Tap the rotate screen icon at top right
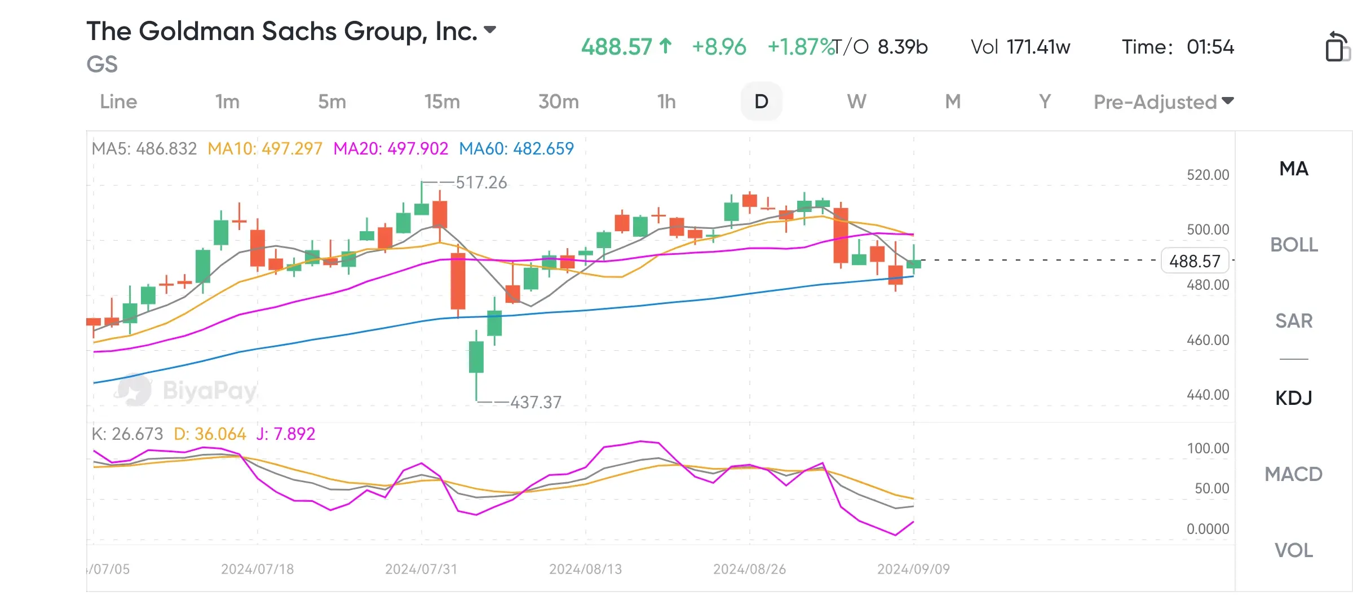 pos(1337,46)
